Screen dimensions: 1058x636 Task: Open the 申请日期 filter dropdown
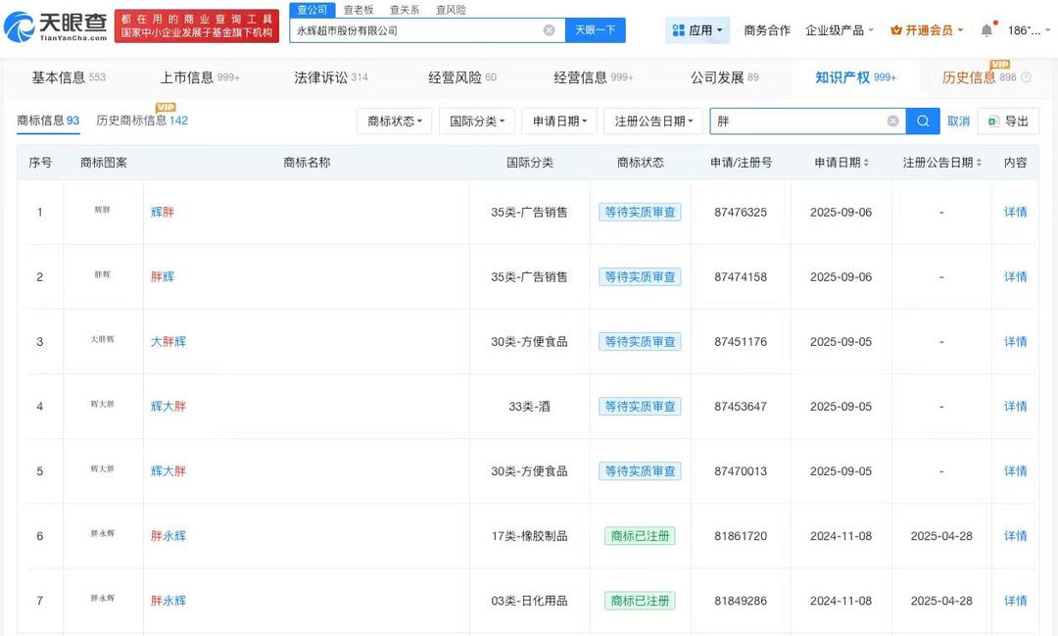pyautogui.click(x=559, y=122)
